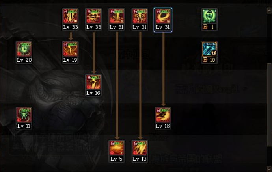
Task: Click the Lv 16 flame skill icon
Action: pos(93,82)
